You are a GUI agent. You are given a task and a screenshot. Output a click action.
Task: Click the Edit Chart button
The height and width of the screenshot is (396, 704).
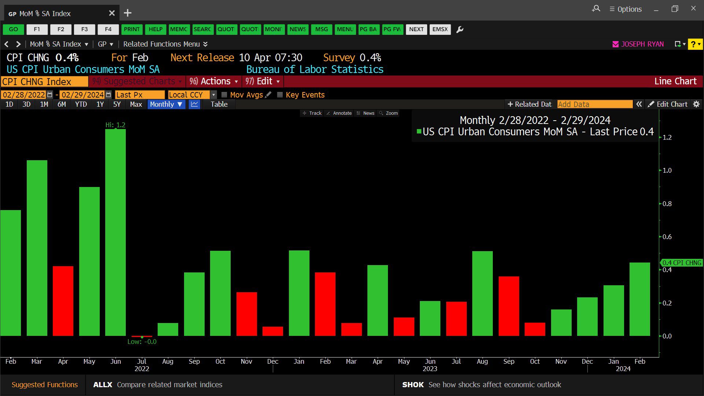[x=667, y=104]
